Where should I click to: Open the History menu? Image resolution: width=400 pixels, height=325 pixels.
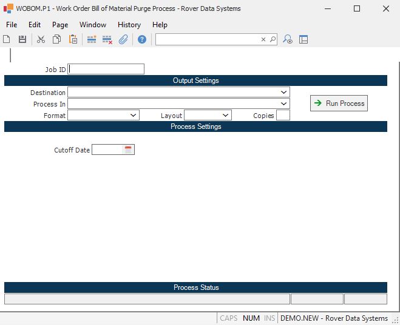[129, 25]
